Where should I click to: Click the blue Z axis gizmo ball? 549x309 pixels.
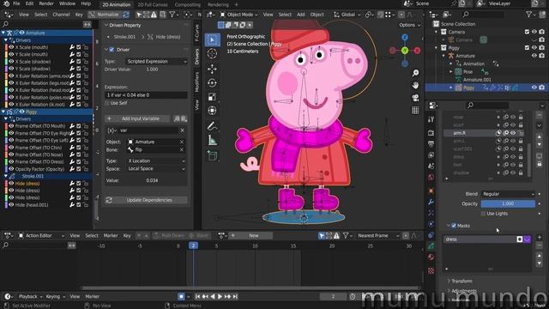click(405, 37)
